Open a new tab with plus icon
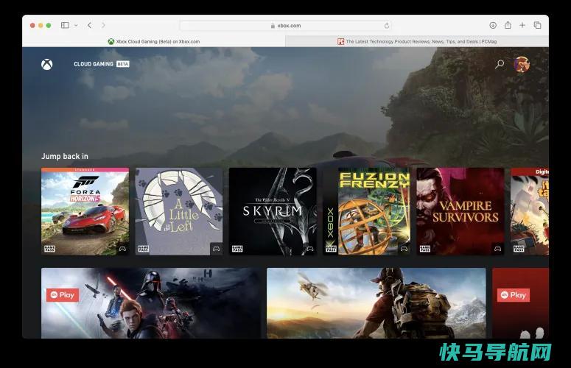 (x=522, y=25)
